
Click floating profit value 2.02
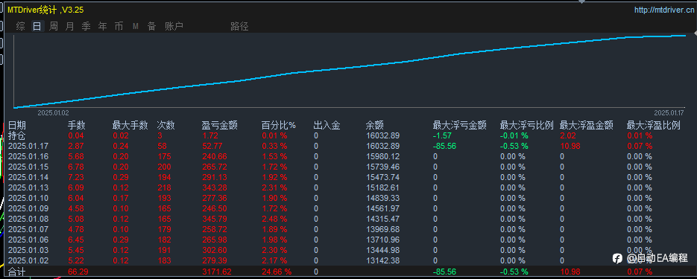(568, 135)
